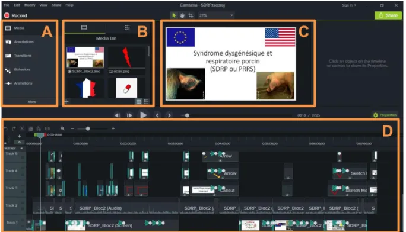
Task: Select the éclair.png lightning thumbnail
Action: pyautogui.click(x=126, y=57)
